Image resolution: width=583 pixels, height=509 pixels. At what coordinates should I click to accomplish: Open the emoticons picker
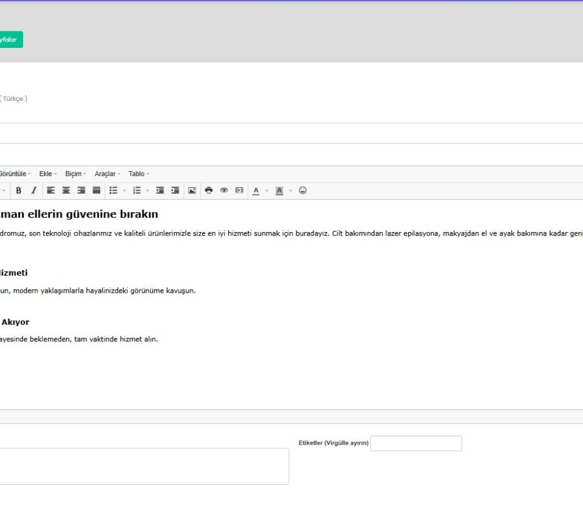pyautogui.click(x=302, y=191)
